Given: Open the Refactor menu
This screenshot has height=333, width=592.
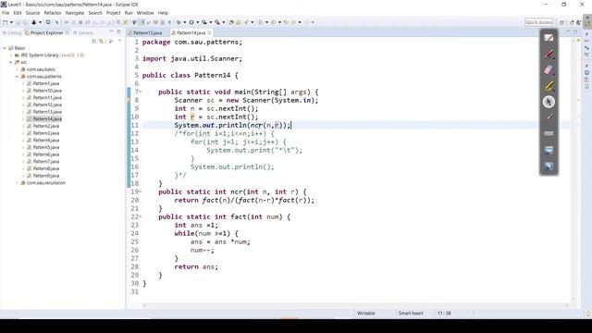Looking at the screenshot, I should pos(53,13).
